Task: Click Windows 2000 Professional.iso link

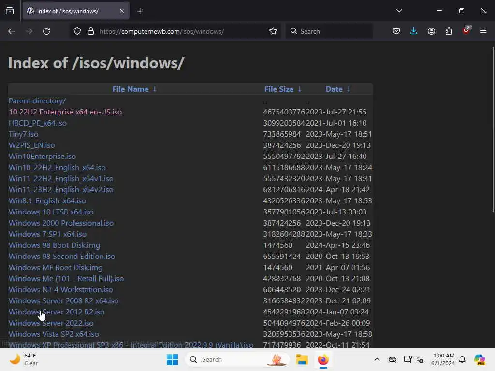Action: pyautogui.click(x=61, y=223)
